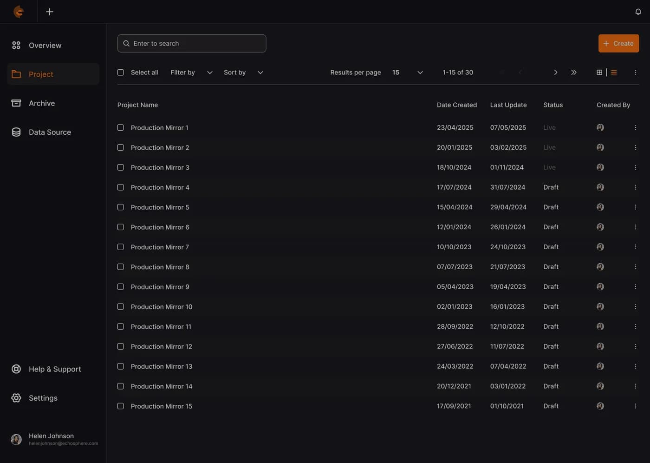Open a new tab with the plus icon

pos(50,12)
